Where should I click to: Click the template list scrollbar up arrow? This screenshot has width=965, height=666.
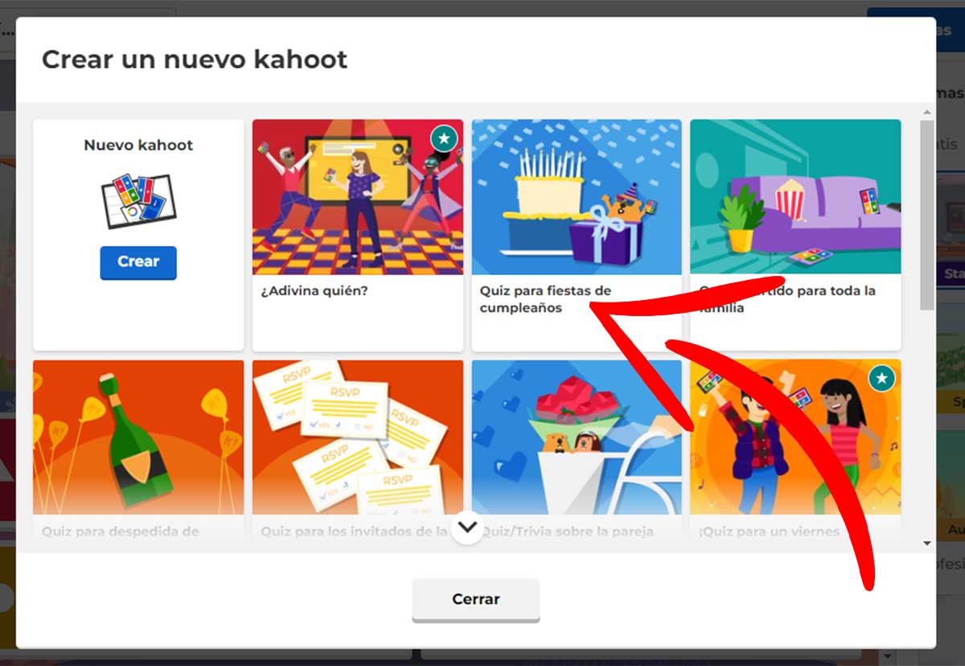click(x=926, y=112)
